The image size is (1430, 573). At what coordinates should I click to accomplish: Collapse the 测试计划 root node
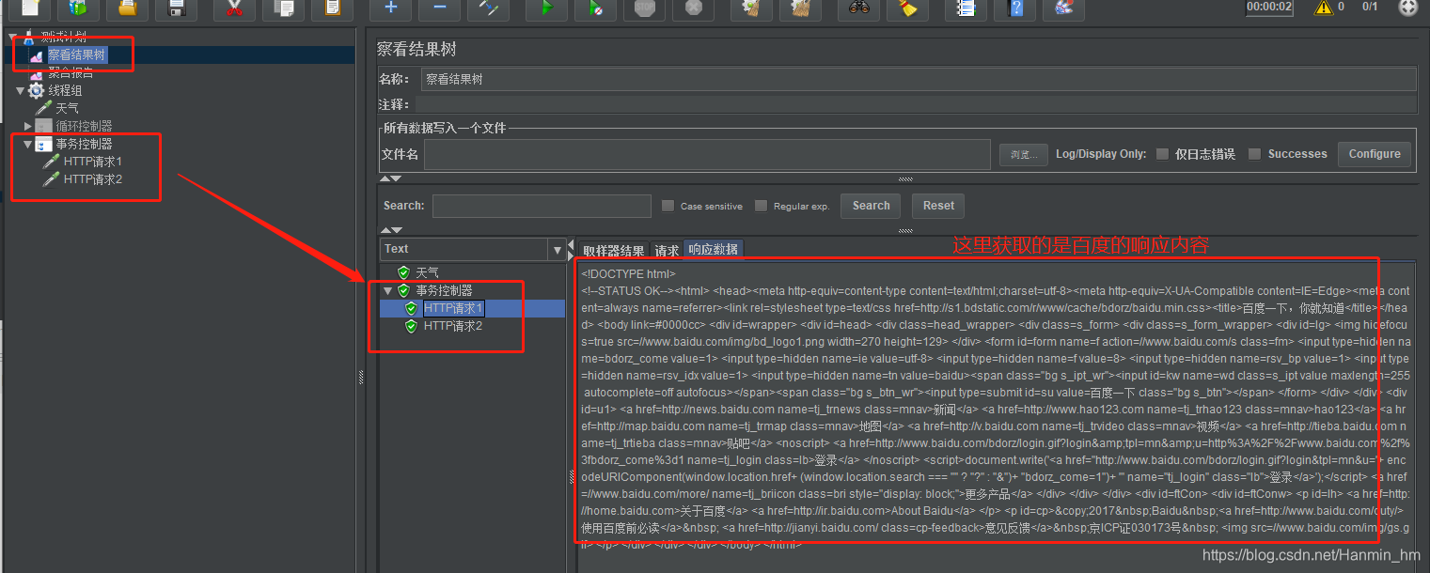pyautogui.click(x=12, y=38)
